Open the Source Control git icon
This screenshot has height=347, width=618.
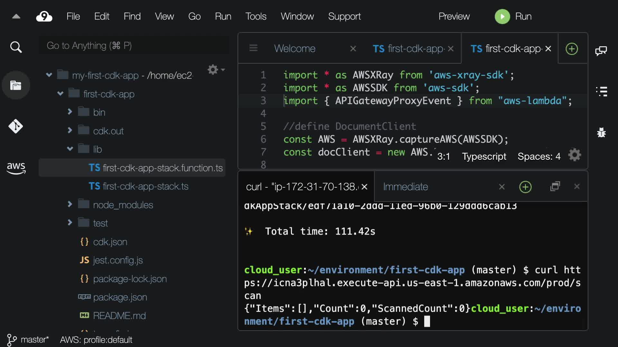pos(16,126)
